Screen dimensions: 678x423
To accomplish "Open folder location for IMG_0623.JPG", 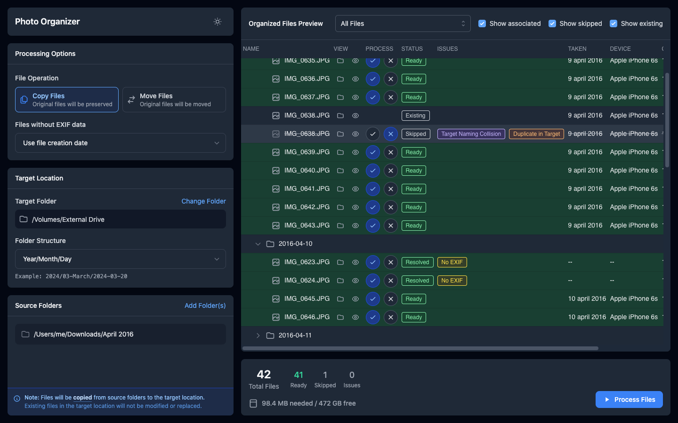I will (x=340, y=262).
